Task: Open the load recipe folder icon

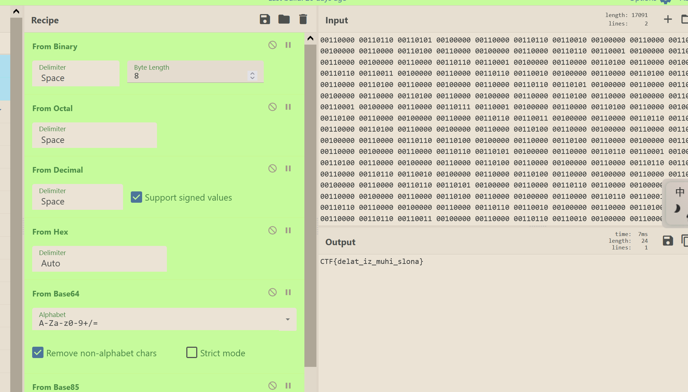Action: pyautogui.click(x=284, y=19)
